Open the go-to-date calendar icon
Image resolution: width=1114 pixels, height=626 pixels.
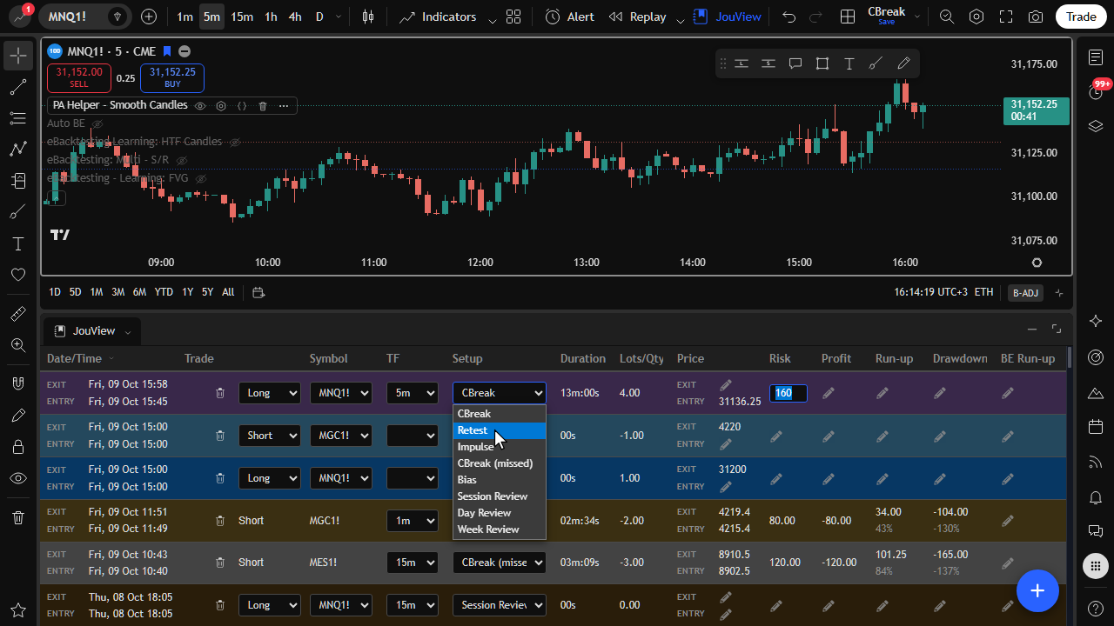click(x=258, y=292)
